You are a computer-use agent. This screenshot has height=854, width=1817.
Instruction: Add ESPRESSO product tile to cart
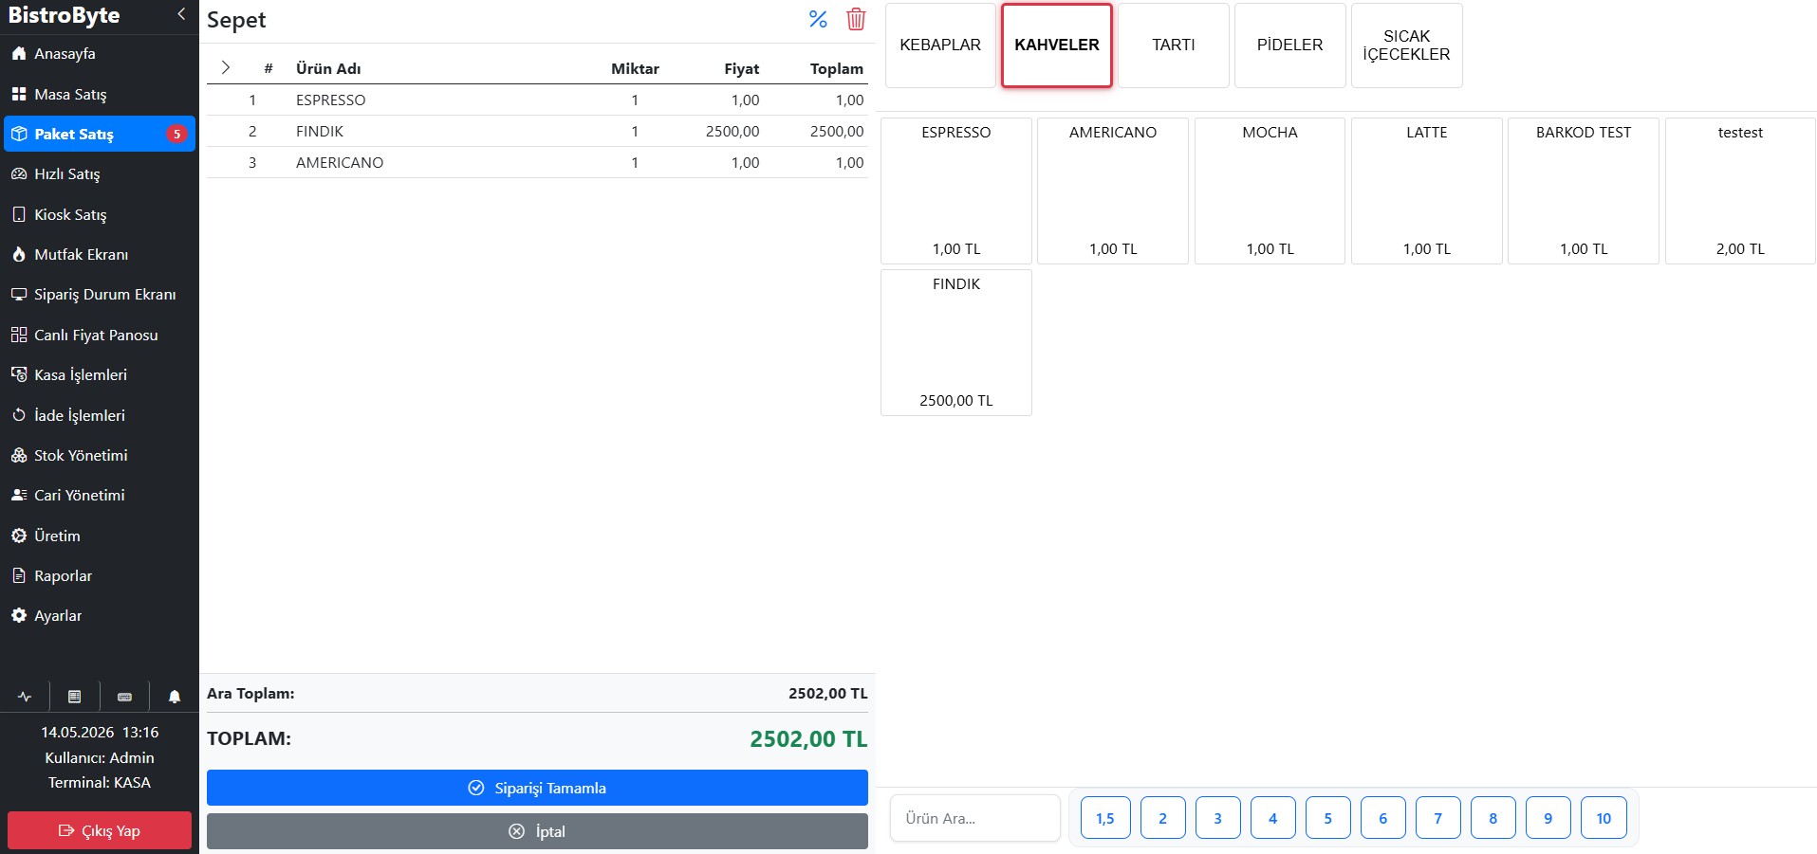point(956,191)
